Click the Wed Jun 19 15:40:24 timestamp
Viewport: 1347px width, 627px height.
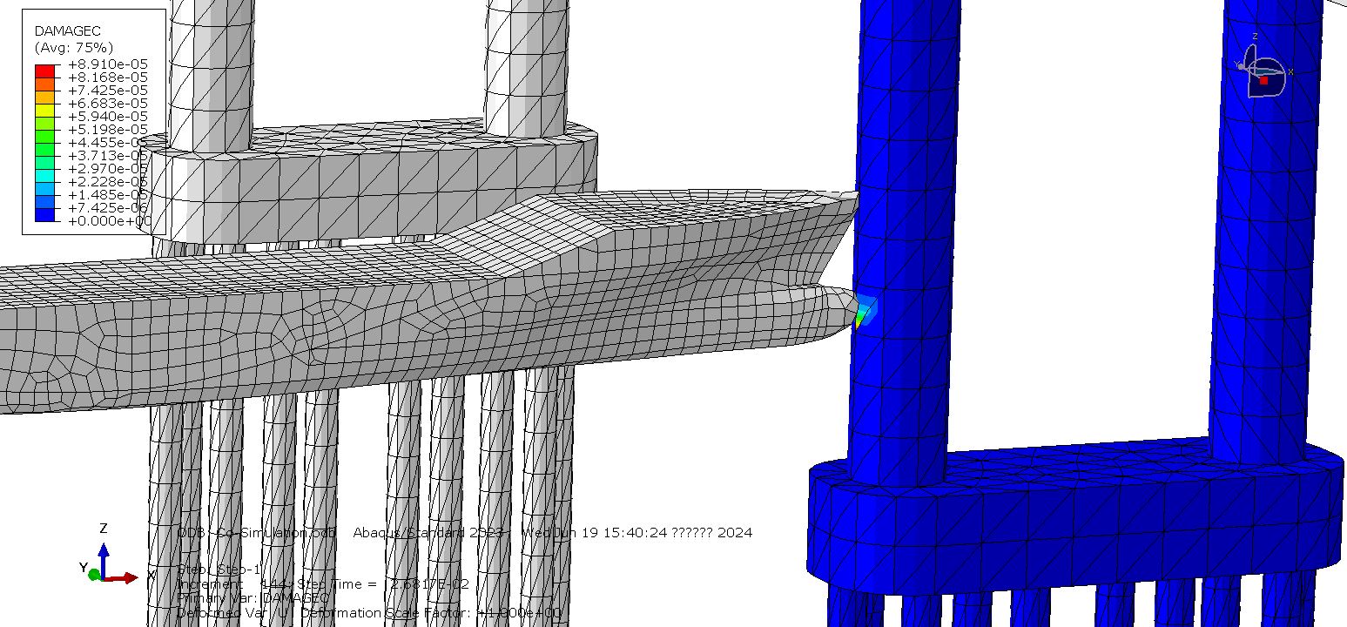pyautogui.click(x=636, y=532)
